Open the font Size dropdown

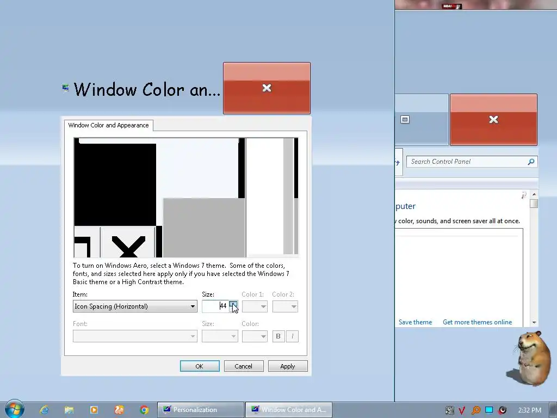(220, 336)
